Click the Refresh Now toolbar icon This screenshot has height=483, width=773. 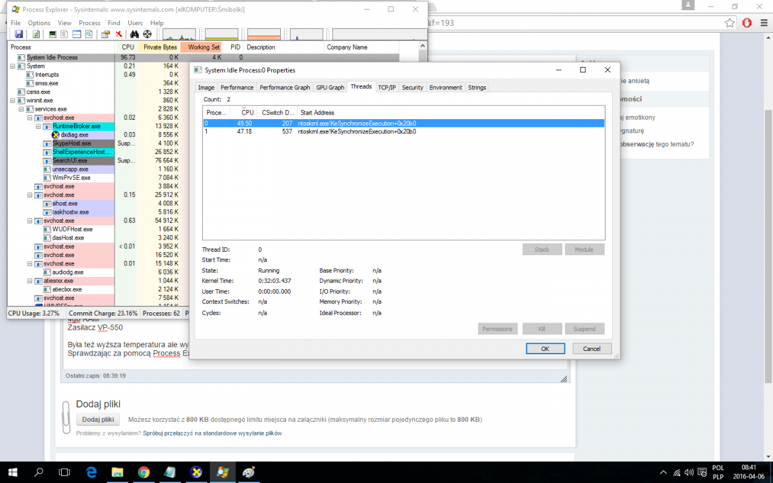pos(36,34)
